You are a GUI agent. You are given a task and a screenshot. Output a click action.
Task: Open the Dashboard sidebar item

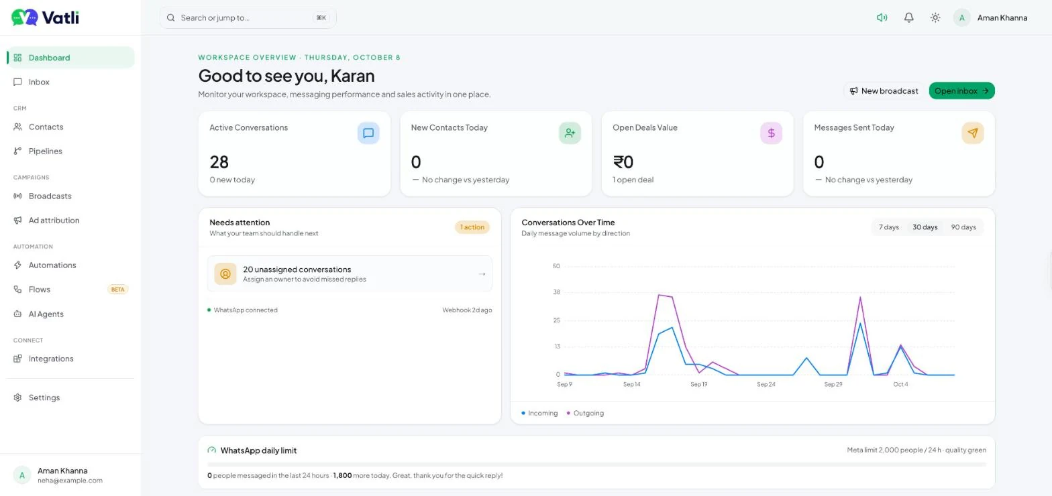pyautogui.click(x=70, y=58)
